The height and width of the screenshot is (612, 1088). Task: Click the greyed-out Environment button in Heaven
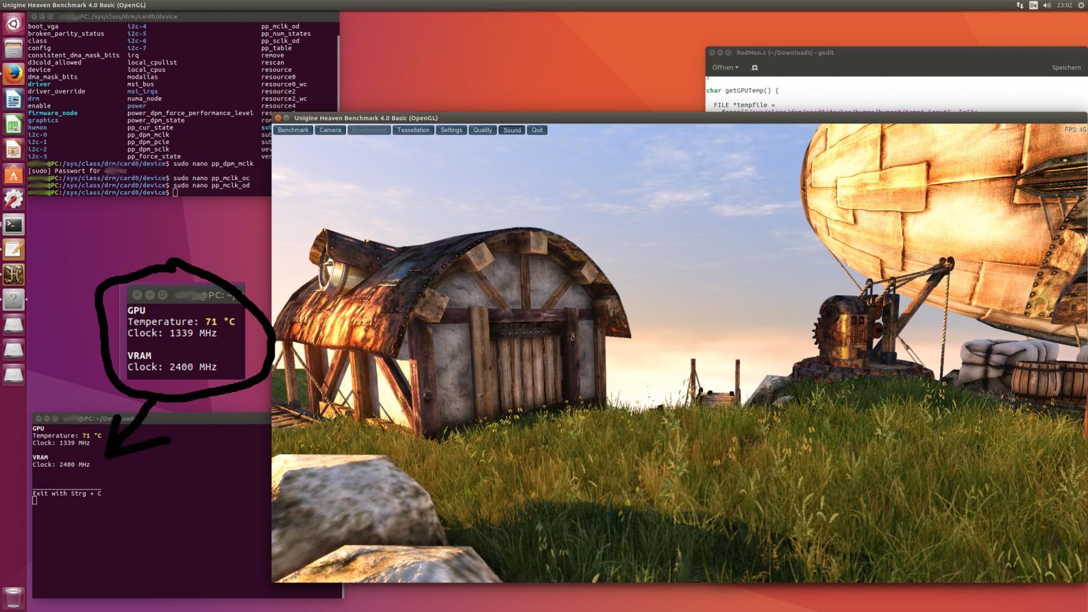369,130
